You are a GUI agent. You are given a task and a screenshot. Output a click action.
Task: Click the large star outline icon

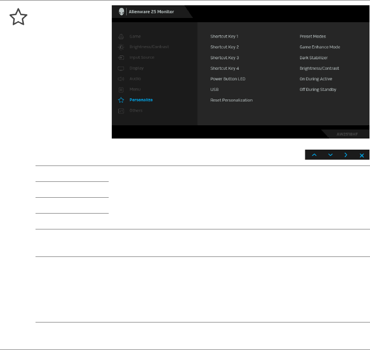tap(19, 17)
